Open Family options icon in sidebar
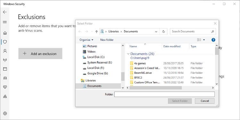The width and height of the screenshot is (240, 120). point(5,96)
